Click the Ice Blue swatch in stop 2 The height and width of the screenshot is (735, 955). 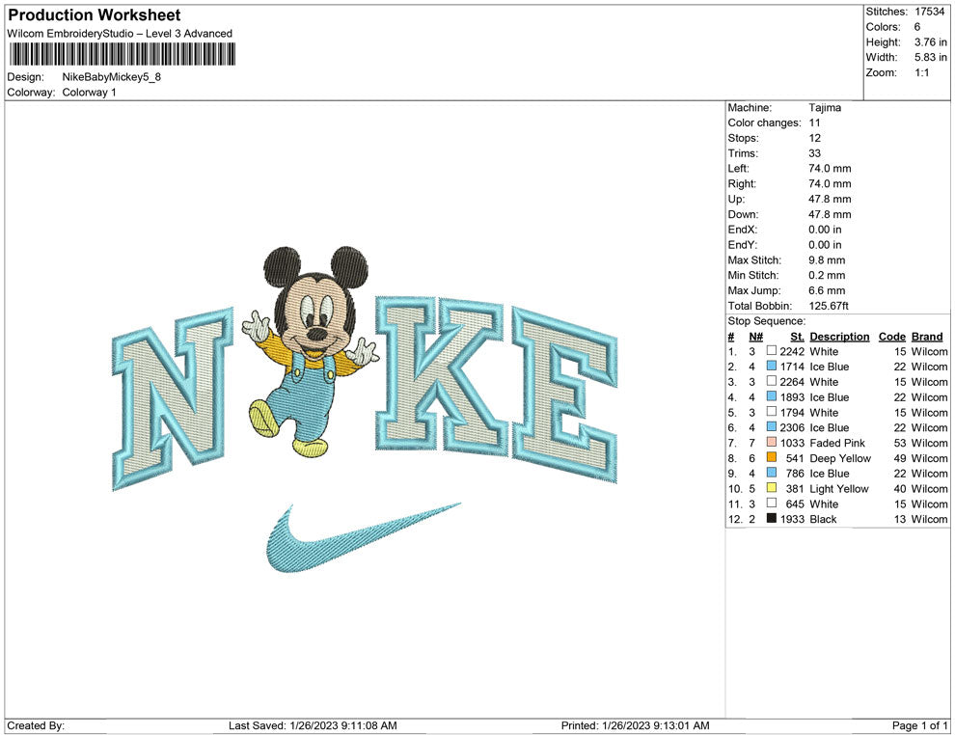(x=772, y=366)
